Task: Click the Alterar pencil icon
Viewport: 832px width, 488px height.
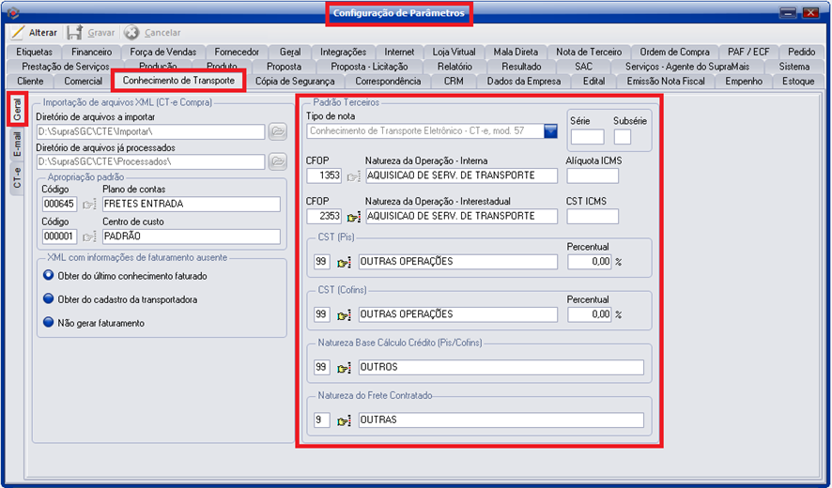Action: [x=18, y=33]
